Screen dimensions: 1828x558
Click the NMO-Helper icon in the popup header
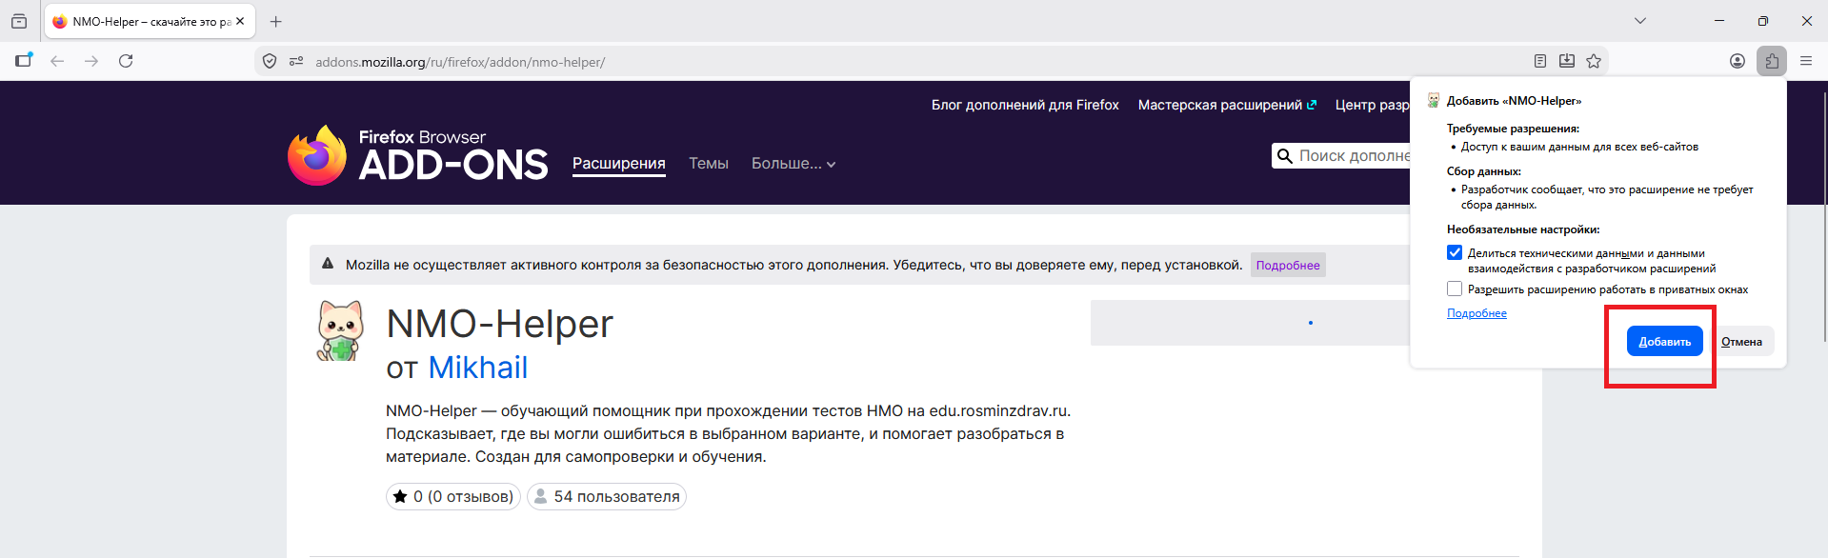[1434, 100]
